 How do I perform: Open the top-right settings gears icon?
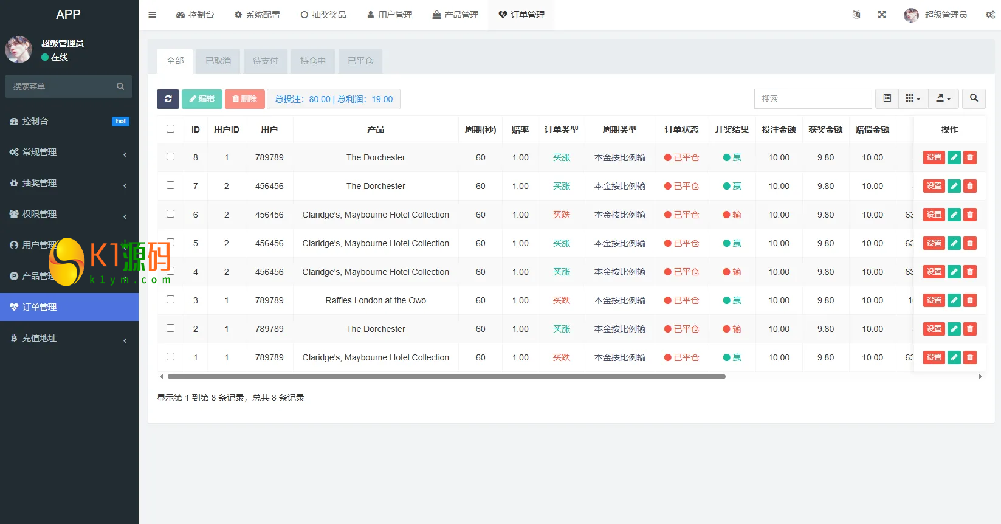(990, 15)
